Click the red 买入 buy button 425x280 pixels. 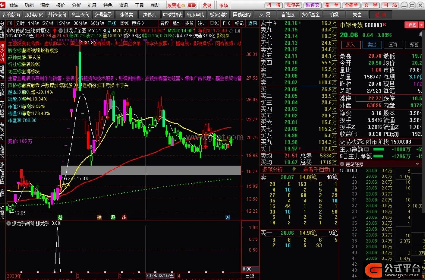point(350,45)
